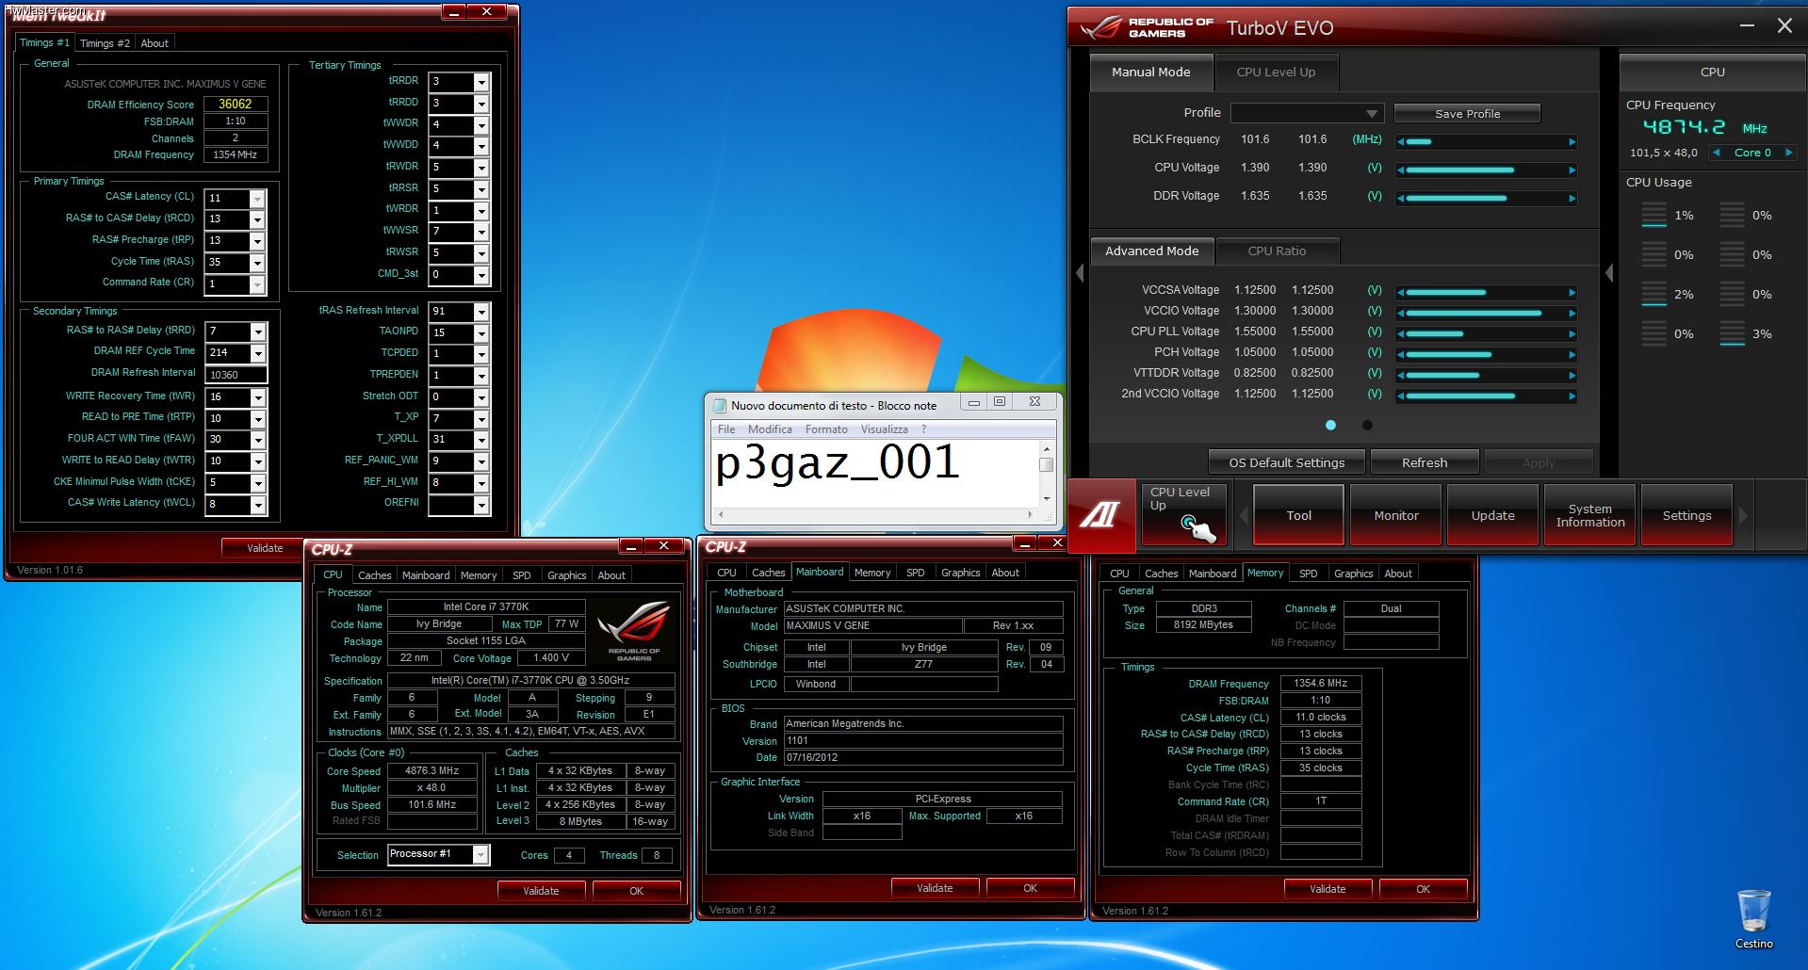Increase BCLK Frequency with right arrow
This screenshot has width=1808, height=970.
(x=1572, y=141)
